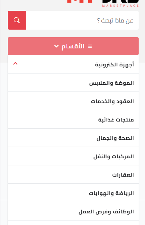The height and width of the screenshot is (225, 145).
Task: Choose the الرياضة والهوايات category
Action: [73, 193]
